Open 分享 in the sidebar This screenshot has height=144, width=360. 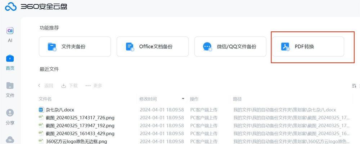(10, 117)
